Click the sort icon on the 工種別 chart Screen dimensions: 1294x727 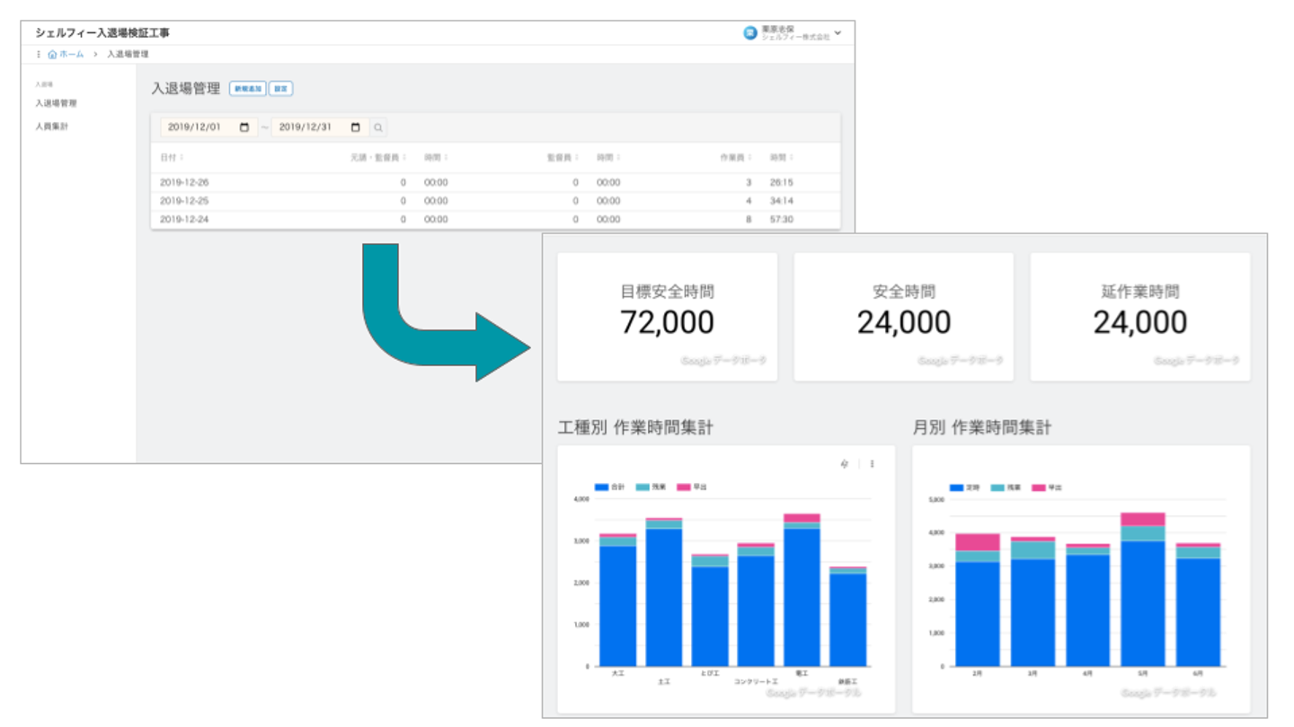coord(843,464)
